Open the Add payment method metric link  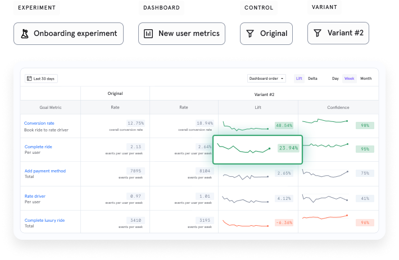point(45,171)
